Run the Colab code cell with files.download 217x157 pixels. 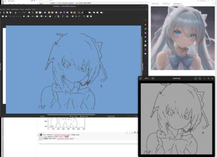41,135
